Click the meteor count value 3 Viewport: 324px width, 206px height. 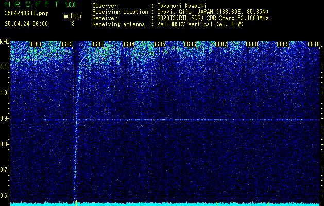click(x=73, y=24)
